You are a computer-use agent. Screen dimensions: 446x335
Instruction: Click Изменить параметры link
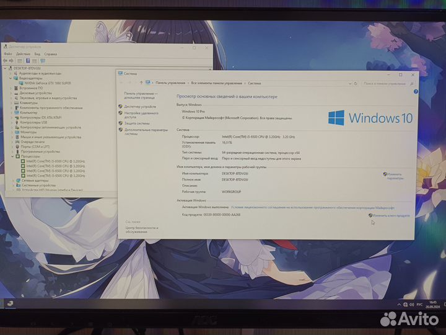[x=395, y=176]
